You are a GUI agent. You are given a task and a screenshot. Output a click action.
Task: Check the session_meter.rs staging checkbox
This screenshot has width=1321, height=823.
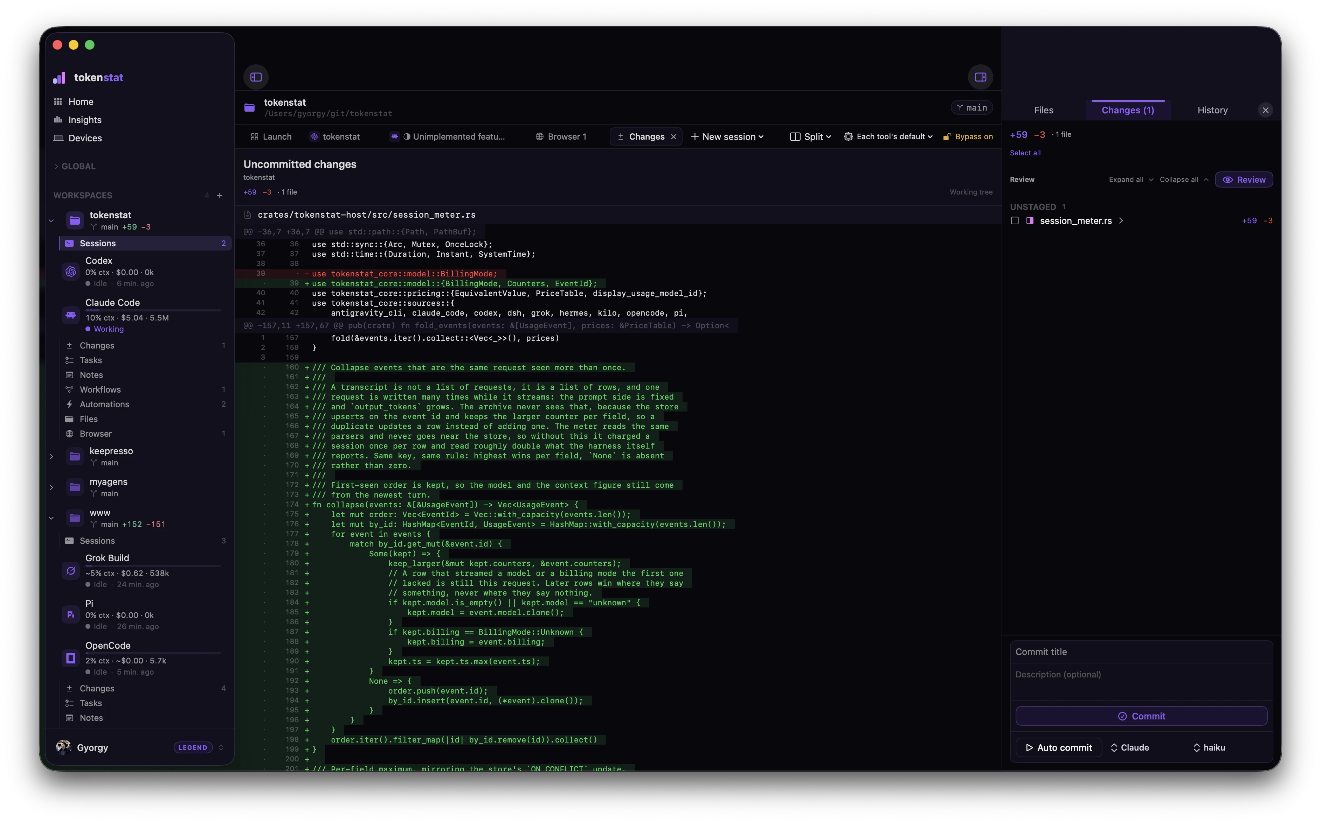[x=1014, y=220]
